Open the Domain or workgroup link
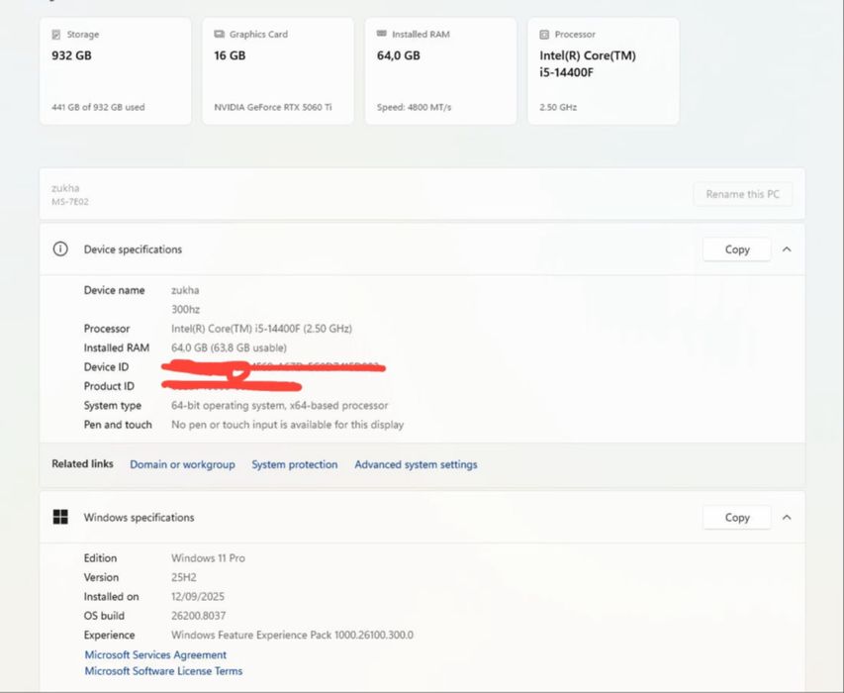Viewport: 844px width, 693px height. click(x=182, y=464)
